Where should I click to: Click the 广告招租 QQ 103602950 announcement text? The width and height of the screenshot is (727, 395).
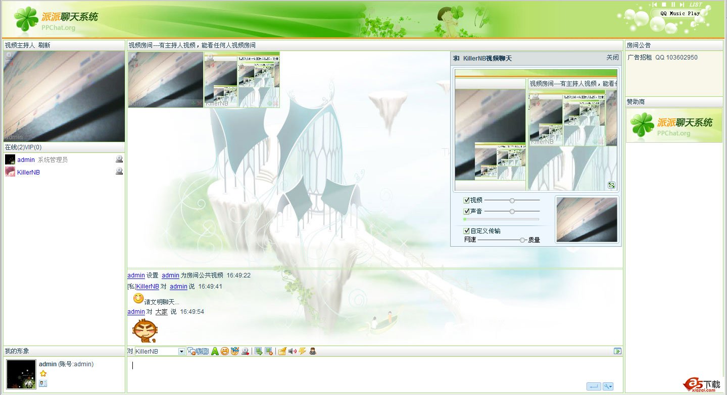click(x=662, y=58)
